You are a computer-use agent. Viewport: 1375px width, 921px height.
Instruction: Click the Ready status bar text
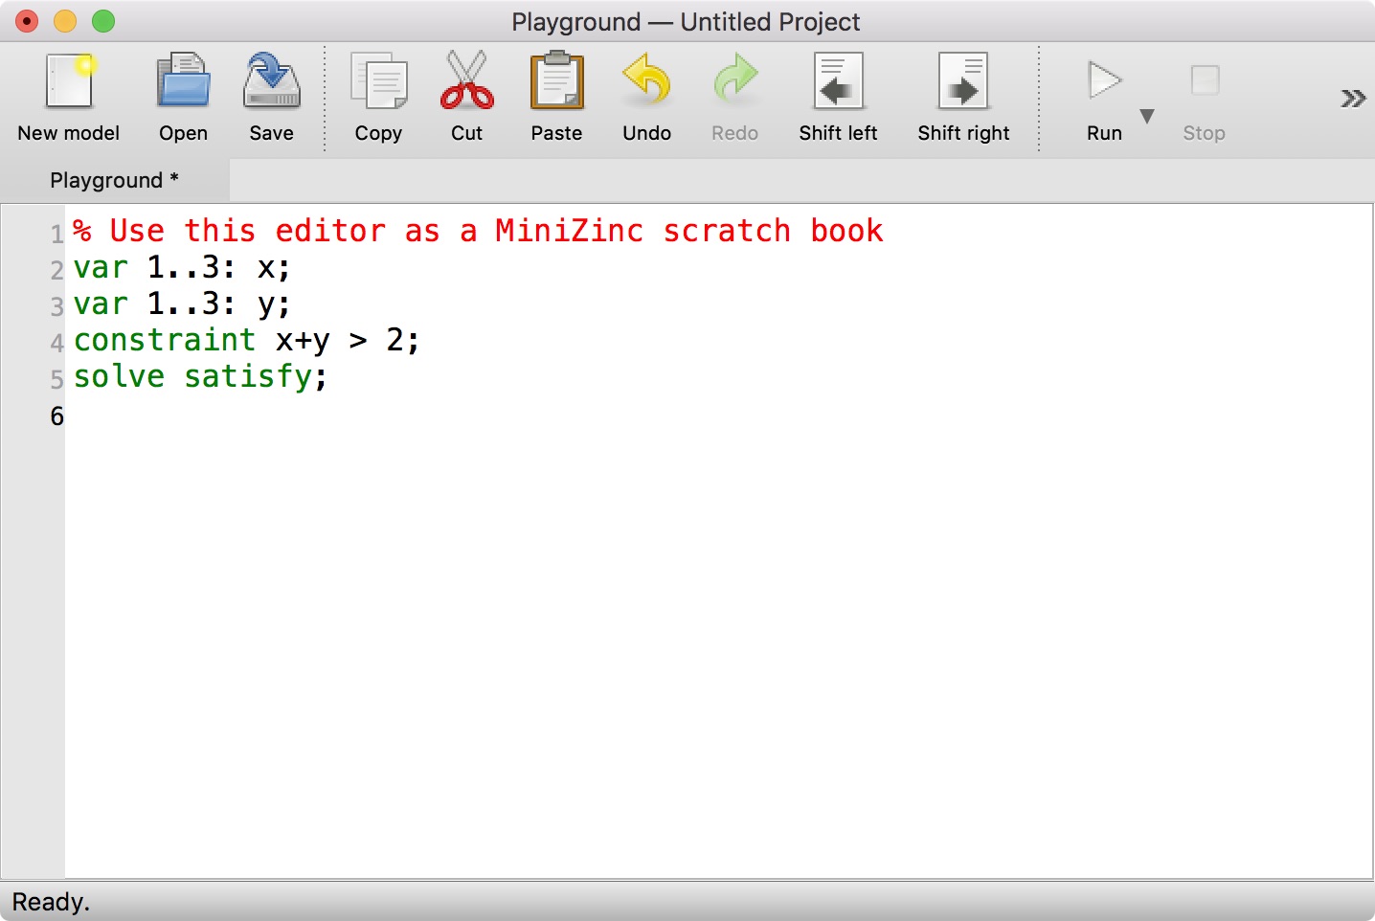tap(50, 900)
